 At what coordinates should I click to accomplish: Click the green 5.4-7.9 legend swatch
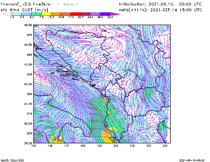click(36, 14)
